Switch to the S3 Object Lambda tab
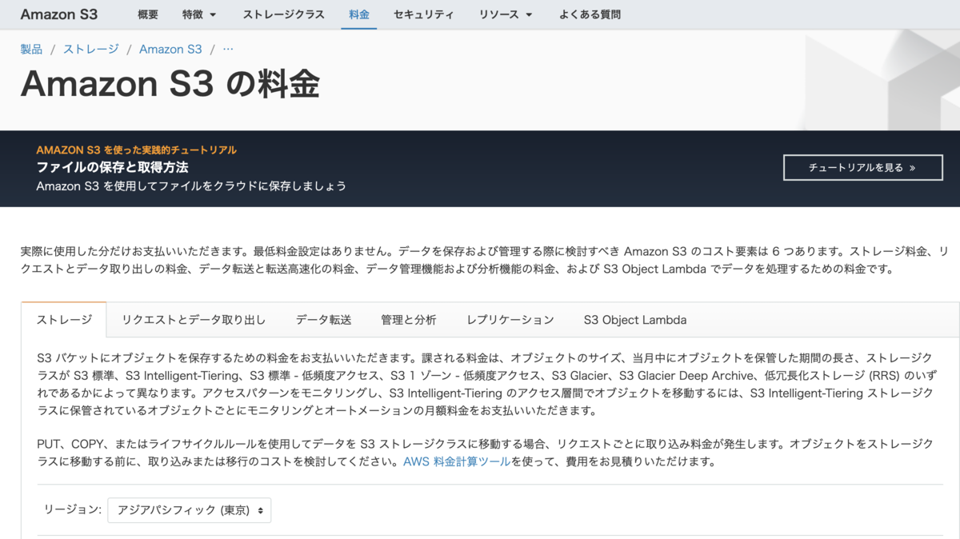The height and width of the screenshot is (539, 960). point(635,320)
